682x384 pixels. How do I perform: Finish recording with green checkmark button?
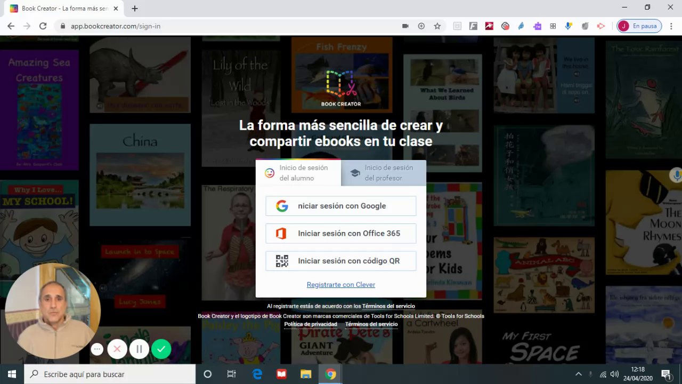point(161,349)
